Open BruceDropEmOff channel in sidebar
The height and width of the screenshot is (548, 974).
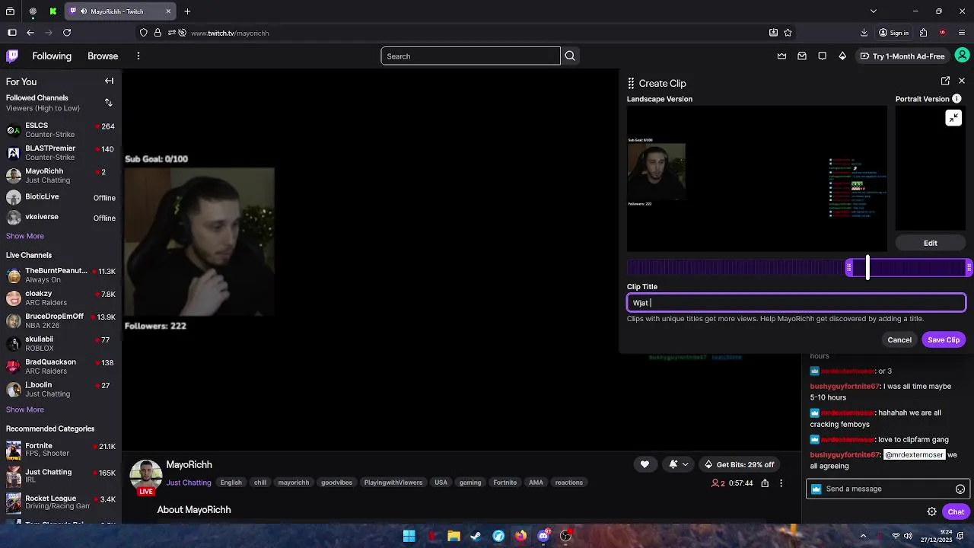tap(61, 320)
